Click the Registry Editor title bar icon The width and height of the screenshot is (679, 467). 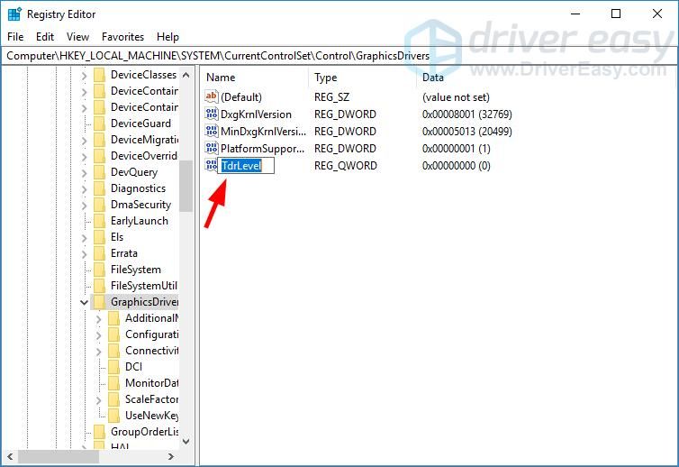click(14, 14)
